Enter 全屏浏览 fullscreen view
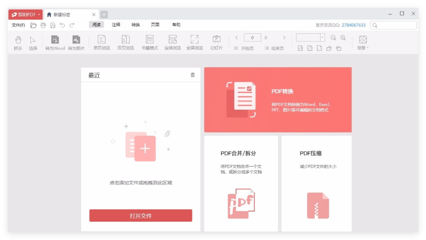This screenshot has width=426, height=240. coord(194,42)
